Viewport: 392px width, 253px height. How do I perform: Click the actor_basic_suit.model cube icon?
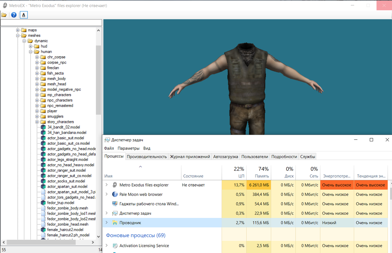(x=43, y=138)
